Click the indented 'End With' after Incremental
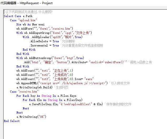The image size is (167, 139). click(x=29, y=50)
